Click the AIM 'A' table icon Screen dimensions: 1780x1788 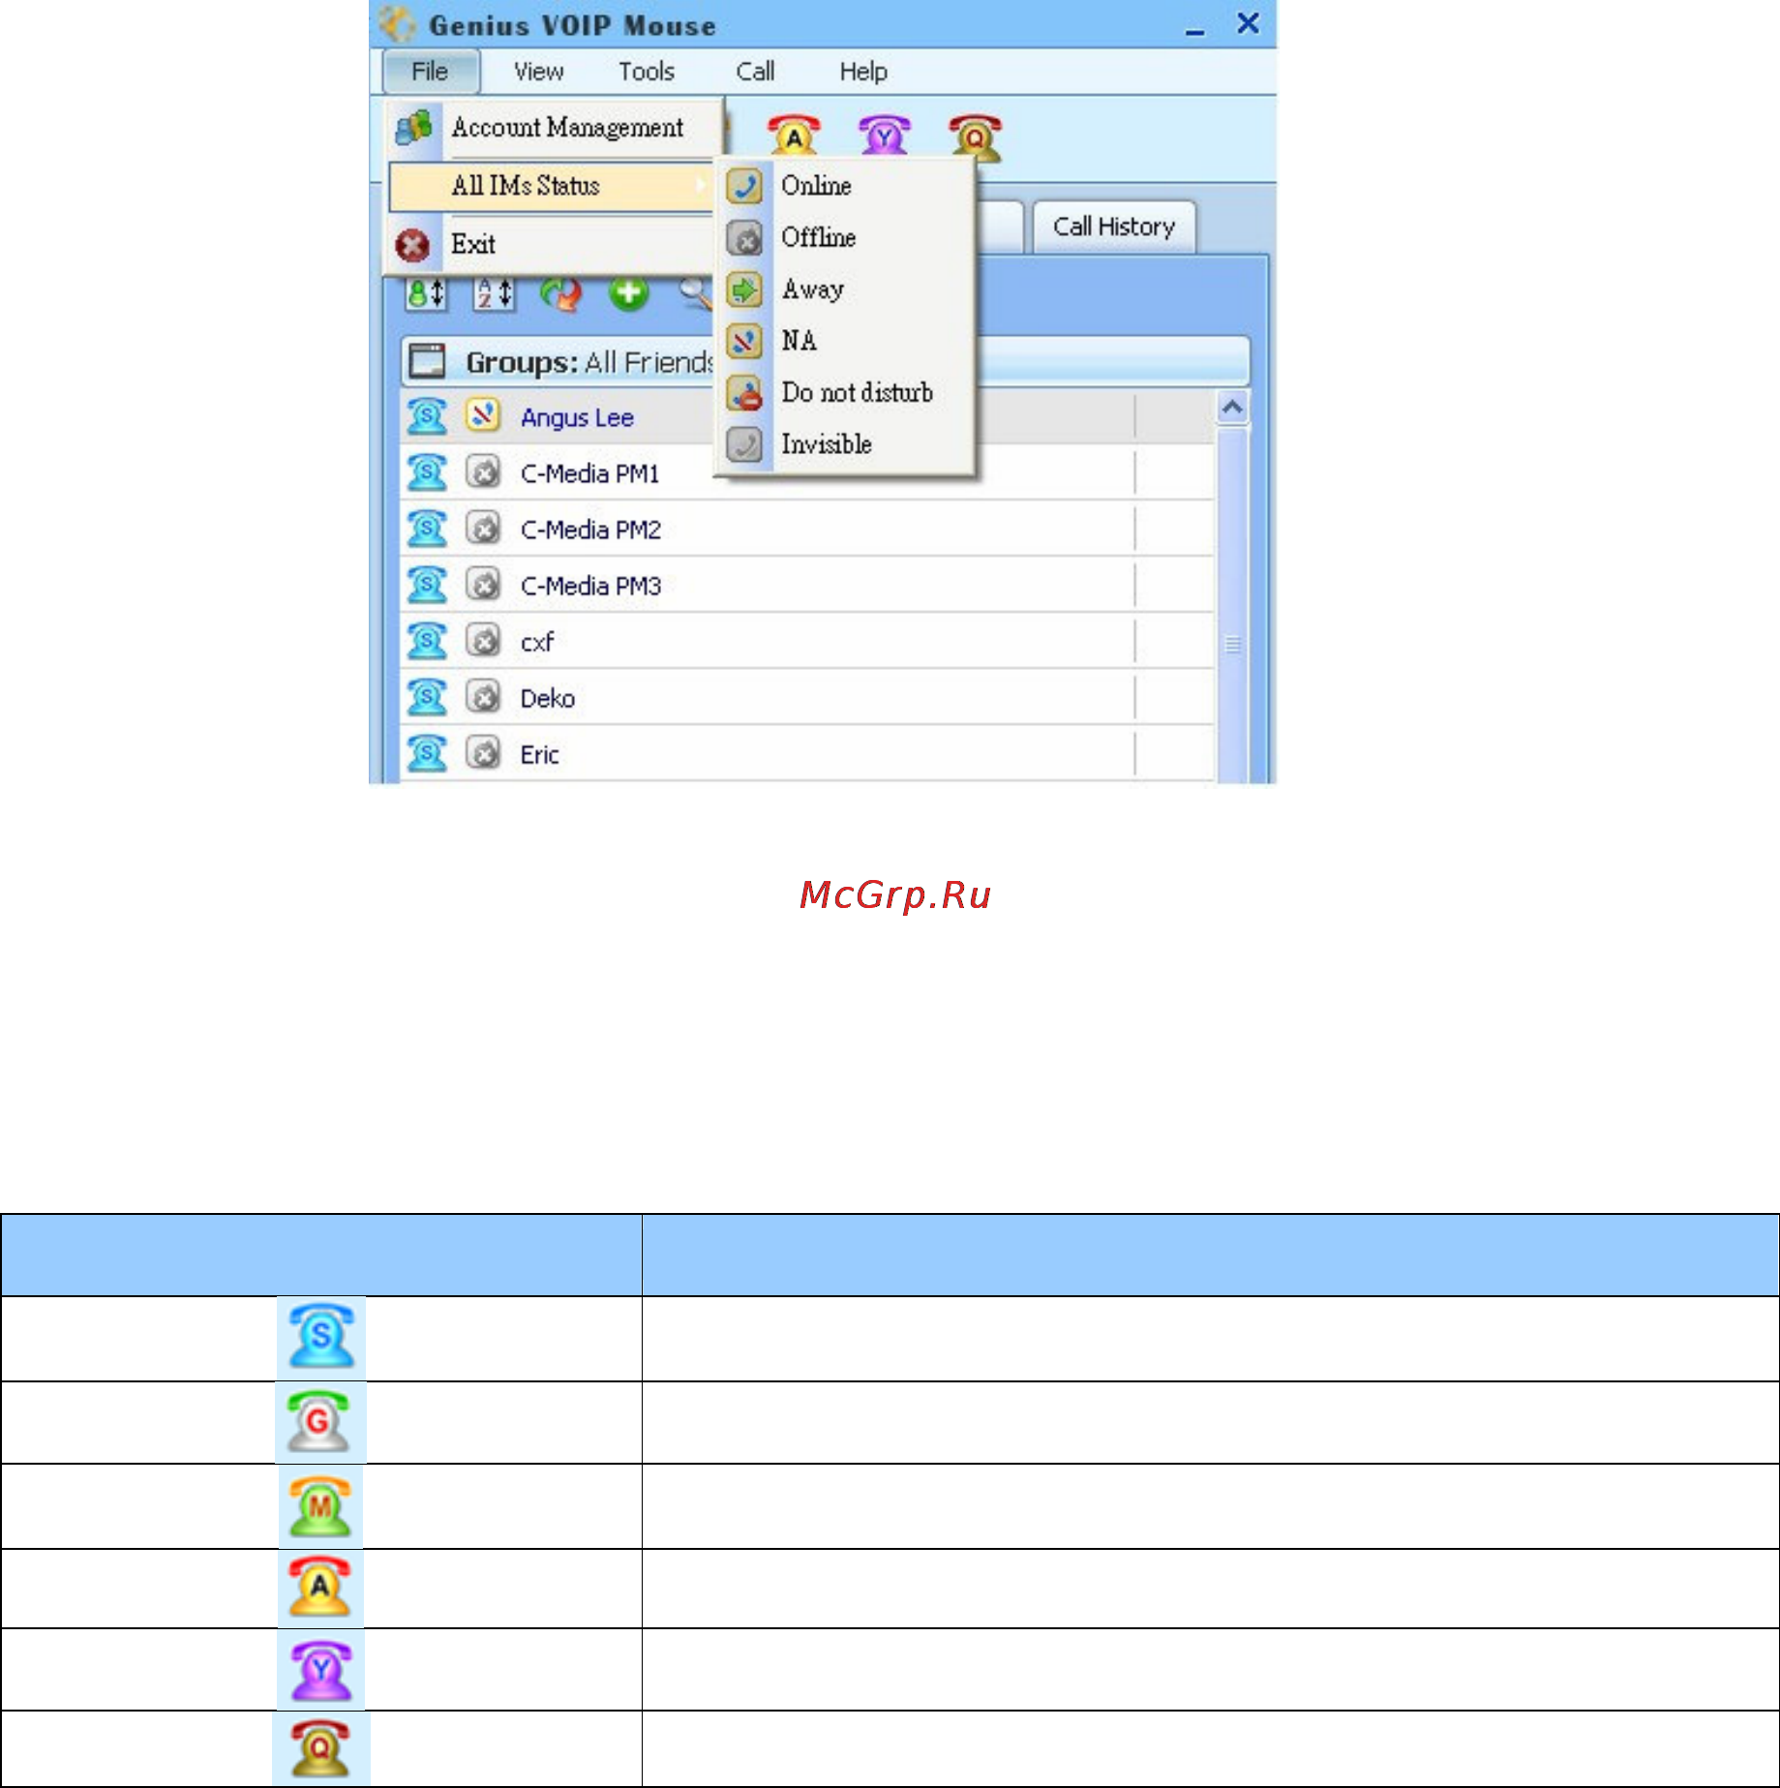click(320, 1588)
